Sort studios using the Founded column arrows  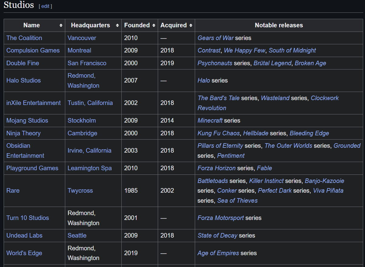154,25
